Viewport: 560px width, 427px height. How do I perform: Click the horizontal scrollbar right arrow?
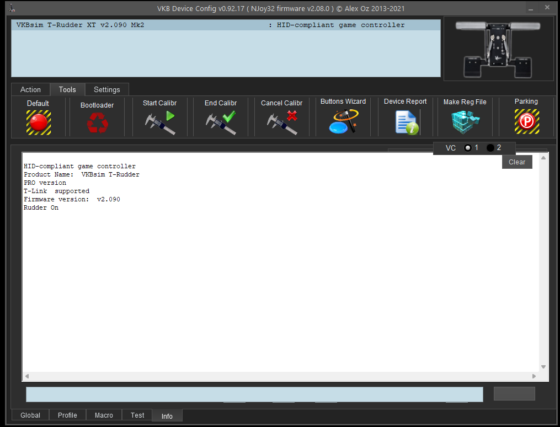[534, 376]
